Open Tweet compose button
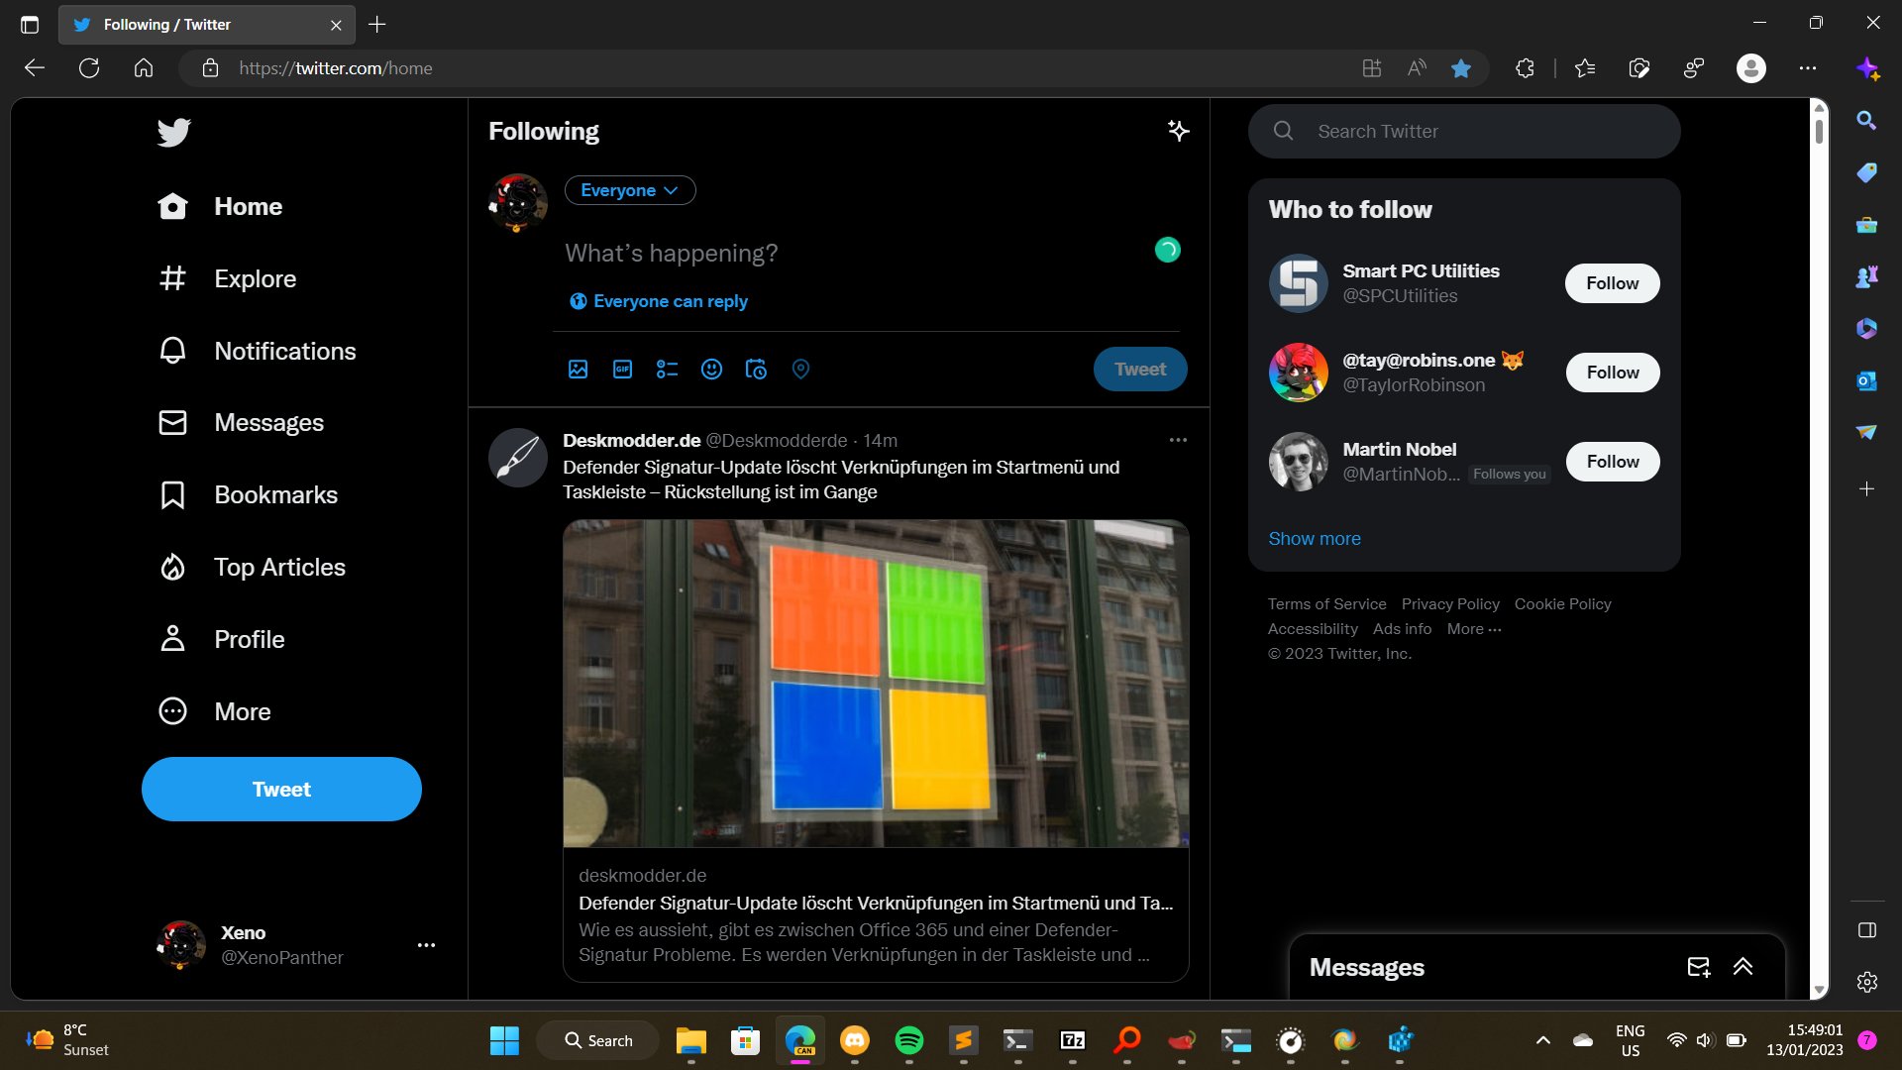The width and height of the screenshot is (1902, 1070). coord(281,789)
